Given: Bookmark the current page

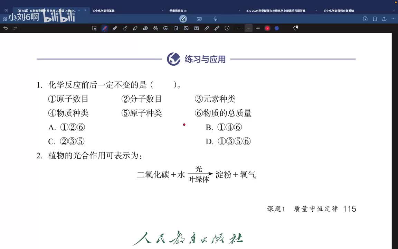Looking at the screenshot, I should tap(375, 19).
